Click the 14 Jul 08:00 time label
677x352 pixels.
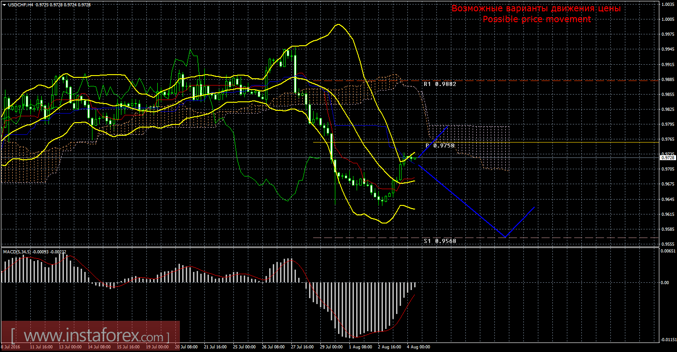tap(99, 347)
